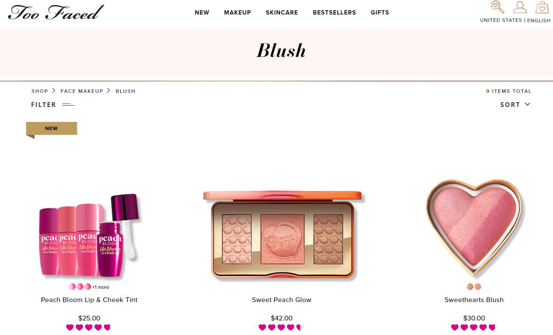Click the FACE MAKEUP breadcrumb
The width and height of the screenshot is (553, 335).
coord(82,91)
